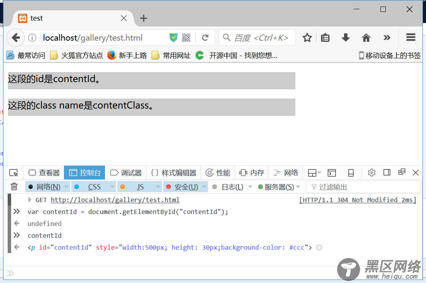Open the downloads arrow icon
This screenshot has height=283, width=426.
[x=346, y=38]
